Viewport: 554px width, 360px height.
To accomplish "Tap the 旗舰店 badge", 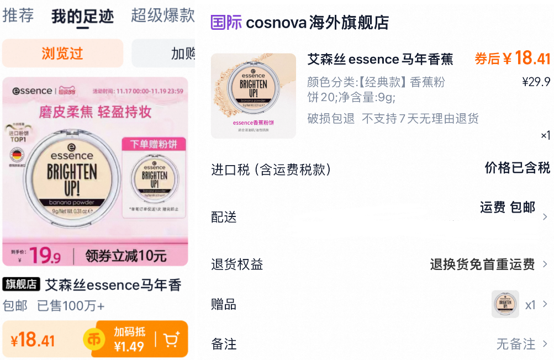I will 21,284.
